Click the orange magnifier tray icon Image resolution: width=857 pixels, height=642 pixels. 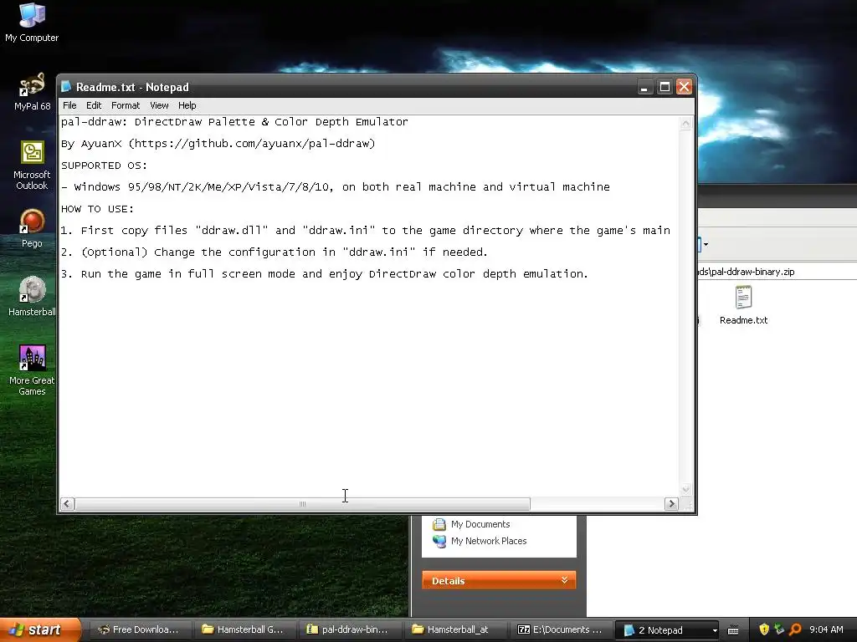pyautogui.click(x=795, y=629)
